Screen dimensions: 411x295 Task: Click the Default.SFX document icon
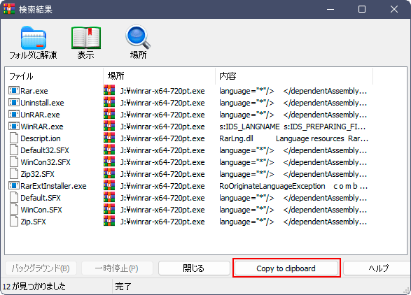tap(14, 198)
